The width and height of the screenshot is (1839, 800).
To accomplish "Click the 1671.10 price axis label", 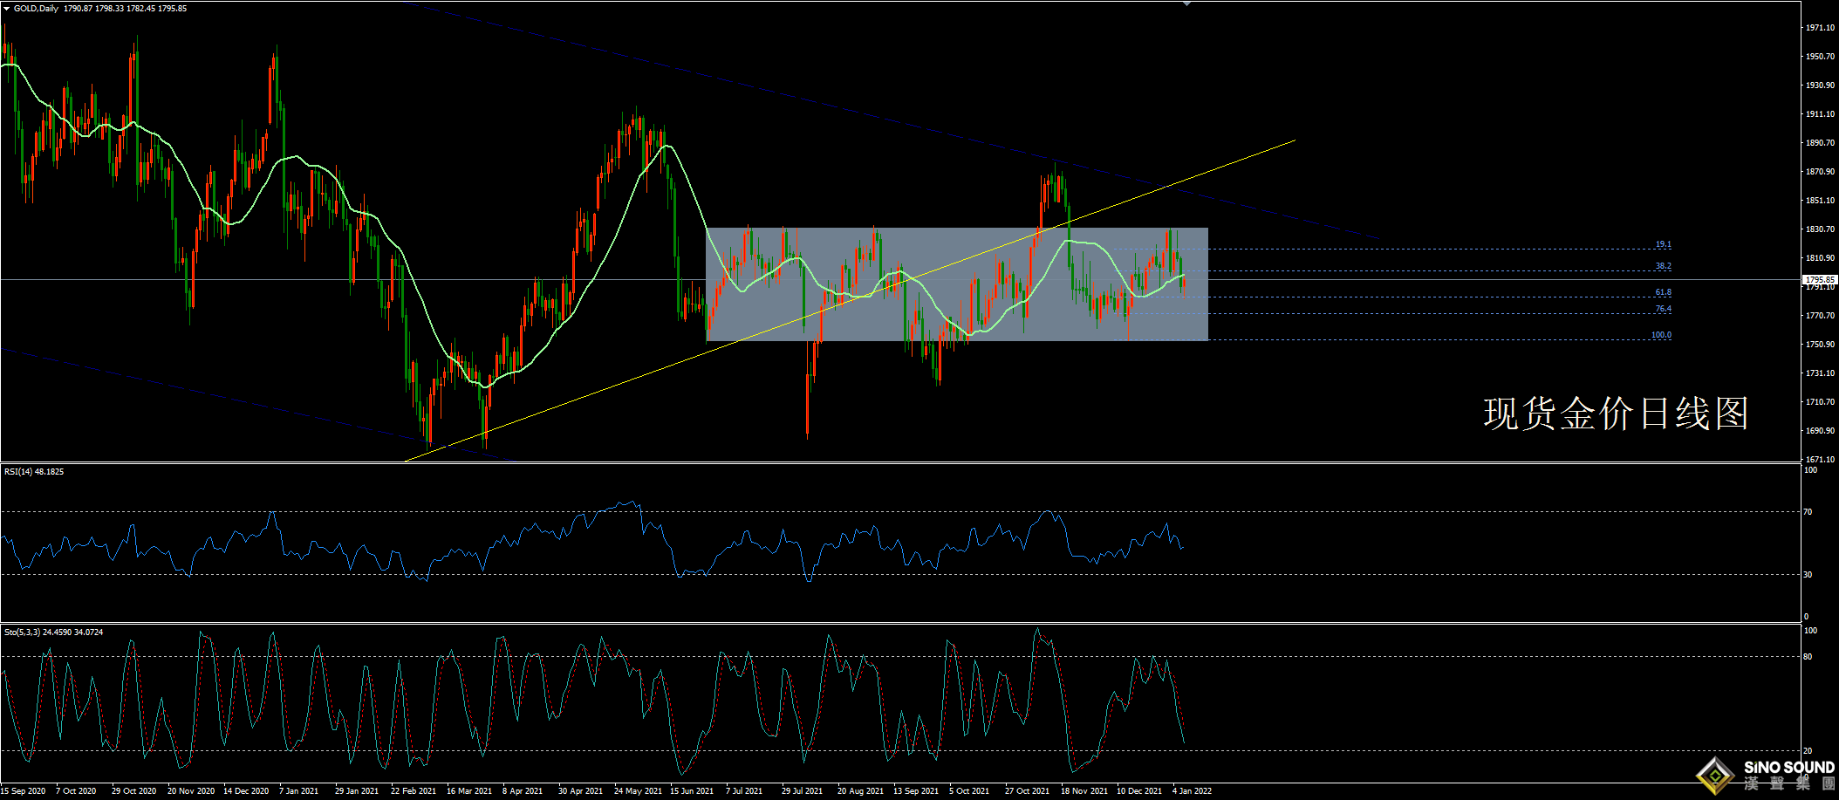I will [1820, 460].
